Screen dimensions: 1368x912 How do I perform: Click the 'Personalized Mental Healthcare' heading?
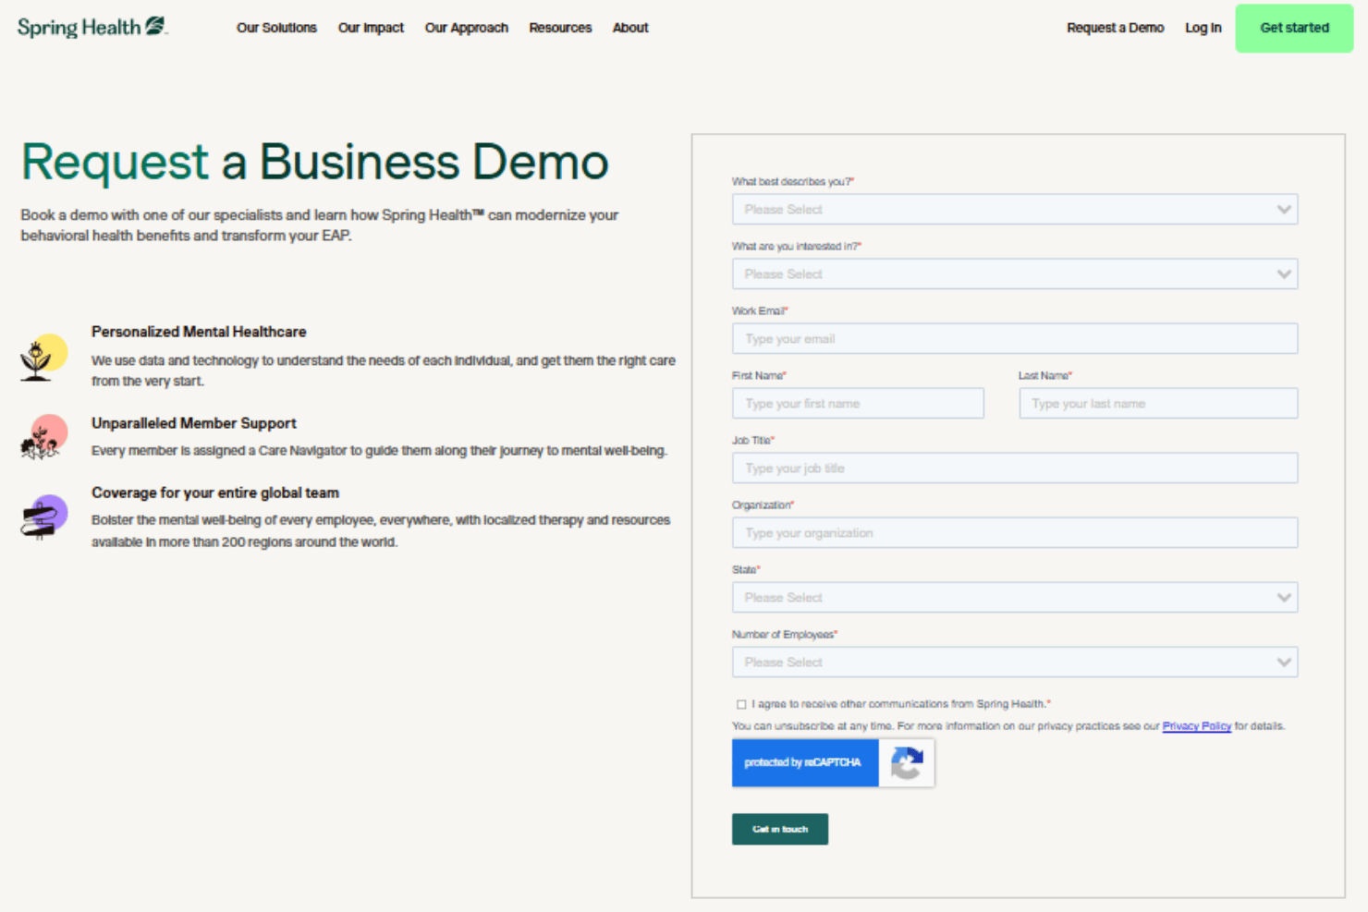click(x=199, y=332)
